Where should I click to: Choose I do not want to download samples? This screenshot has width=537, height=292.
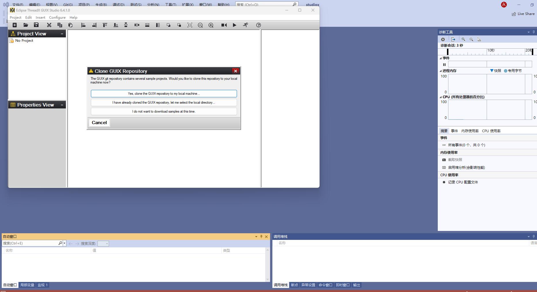(x=164, y=111)
